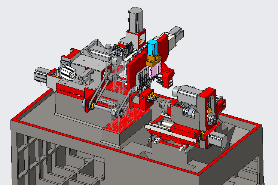Pick the white finned pneumatic cylinder

pos(68,73)
